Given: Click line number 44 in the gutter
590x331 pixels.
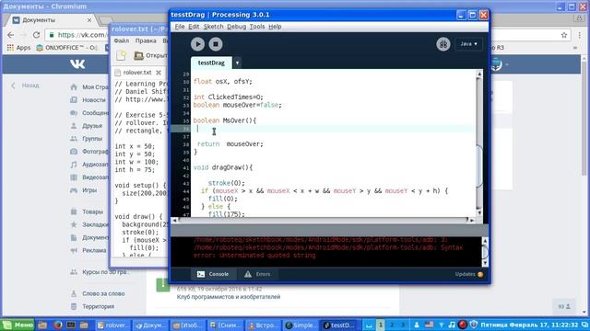Looking at the screenshot, I should tap(185, 191).
